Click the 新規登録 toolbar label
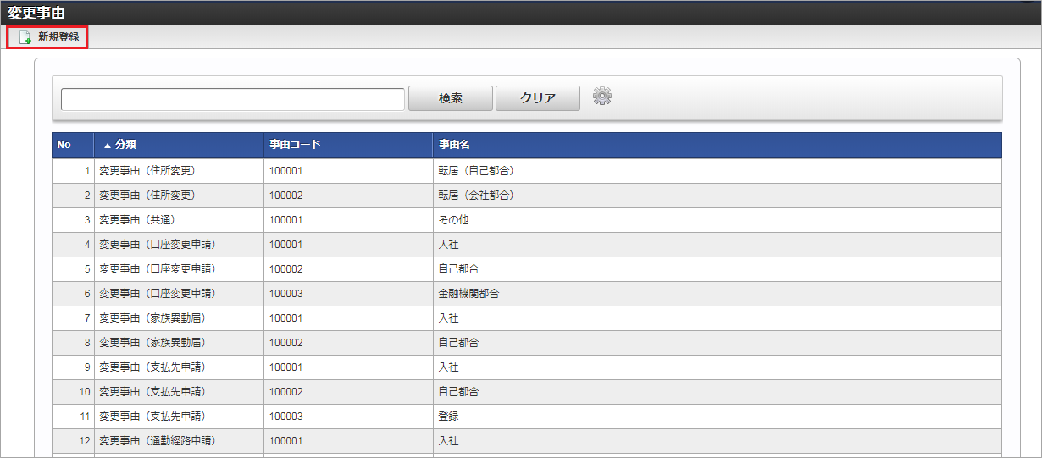The width and height of the screenshot is (1042, 458). point(58,37)
